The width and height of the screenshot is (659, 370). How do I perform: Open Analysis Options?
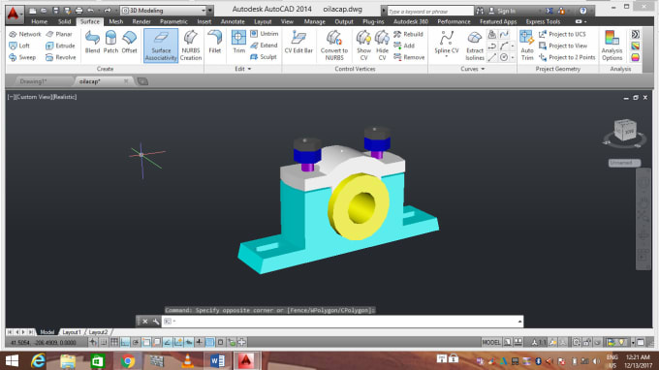coord(612,46)
